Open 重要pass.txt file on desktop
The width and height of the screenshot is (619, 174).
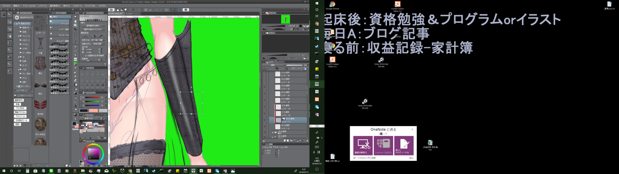click(x=609, y=5)
